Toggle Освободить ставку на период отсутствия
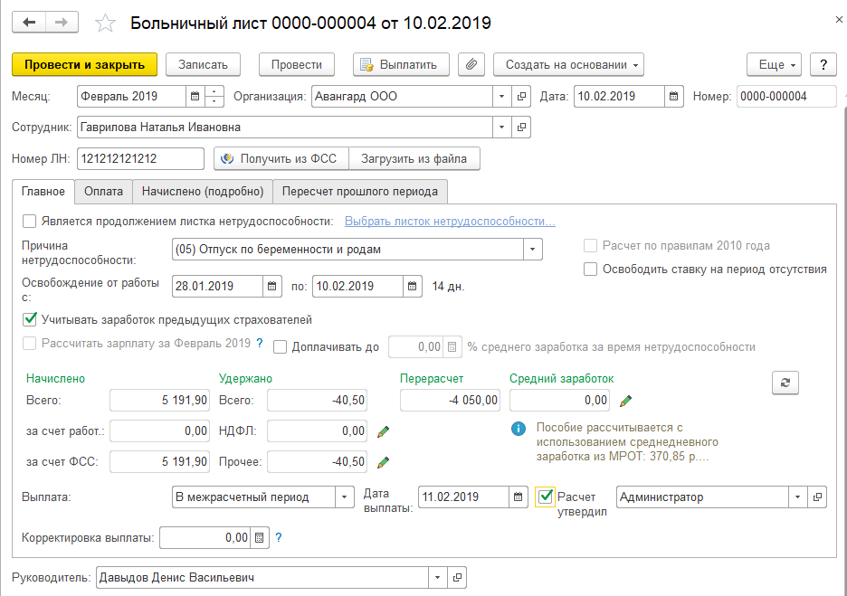847x596 pixels. pos(590,269)
